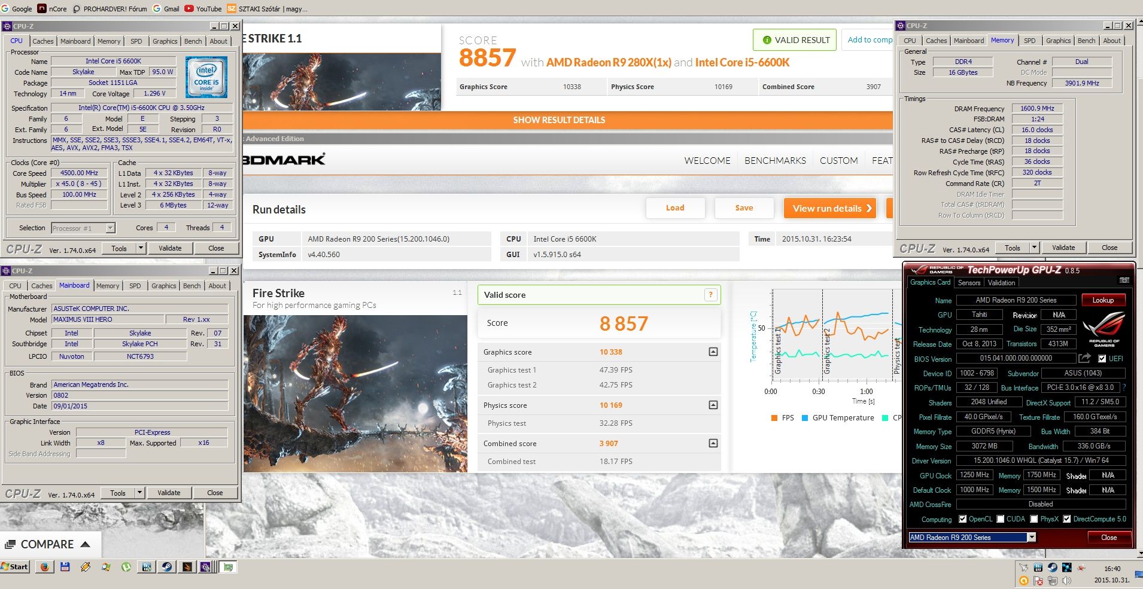Click the blue floppy disk quick launch icon
This screenshot has height=589, width=1143.
click(x=65, y=566)
